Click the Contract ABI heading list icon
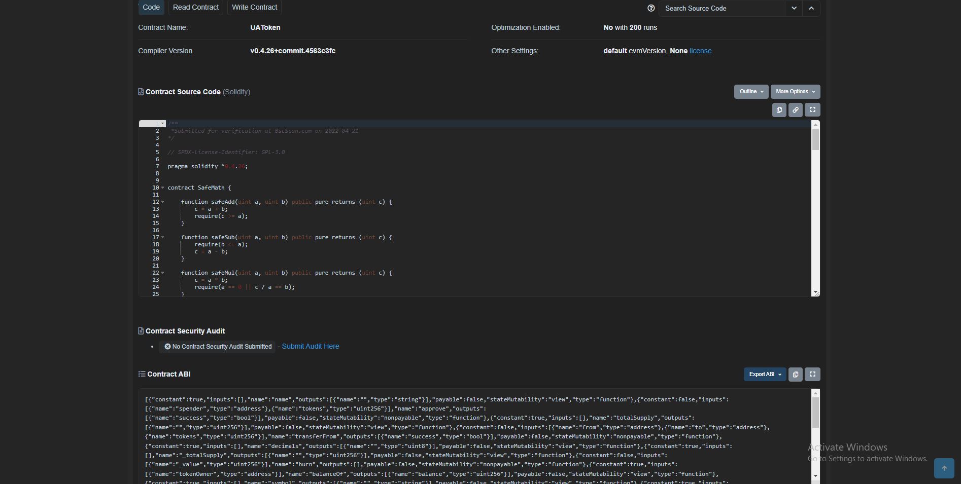 [x=142, y=374]
